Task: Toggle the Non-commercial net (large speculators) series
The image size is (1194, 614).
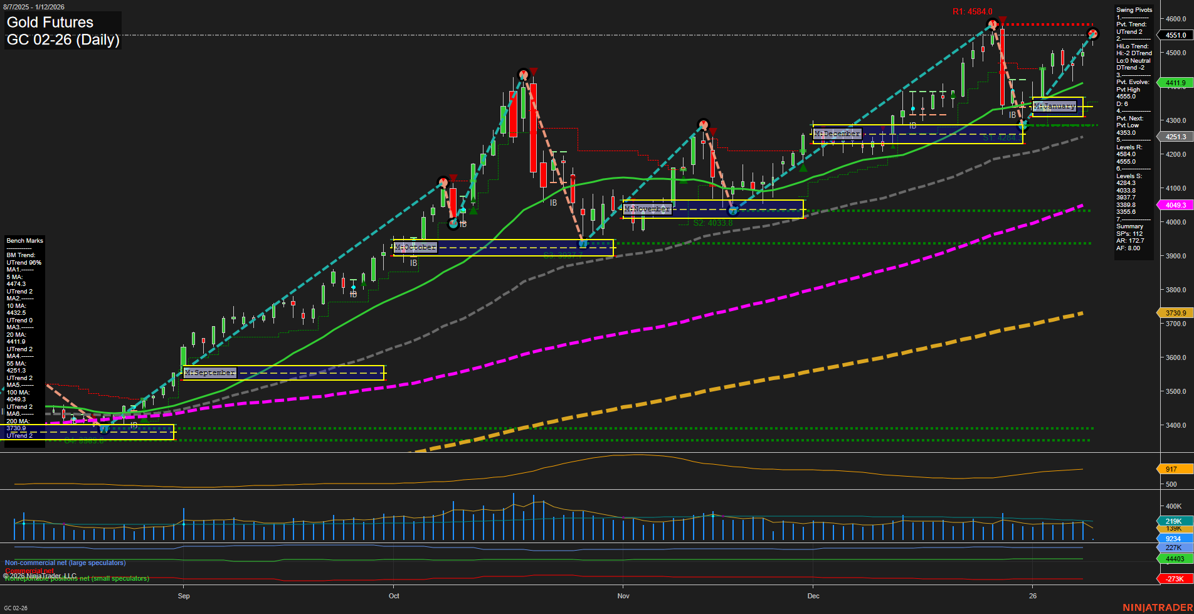Action: pos(65,563)
